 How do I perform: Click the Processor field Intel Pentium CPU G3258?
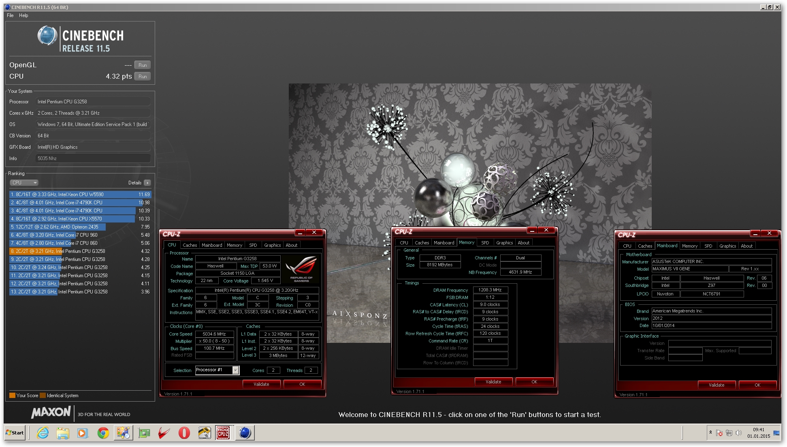pyautogui.click(x=93, y=102)
